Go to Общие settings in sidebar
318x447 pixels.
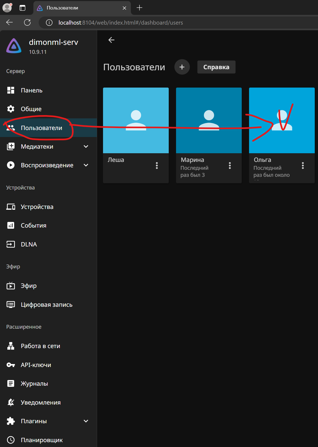point(31,109)
